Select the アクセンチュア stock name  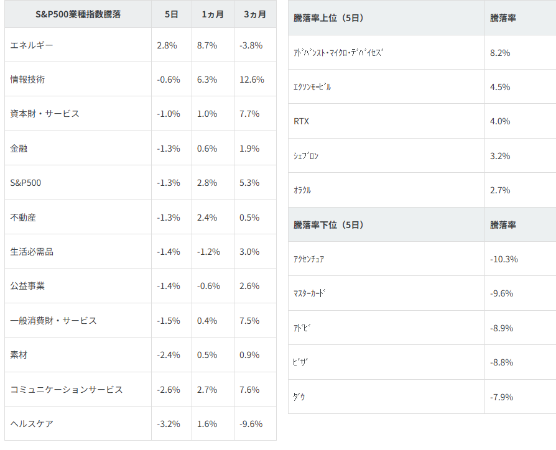[308, 259]
